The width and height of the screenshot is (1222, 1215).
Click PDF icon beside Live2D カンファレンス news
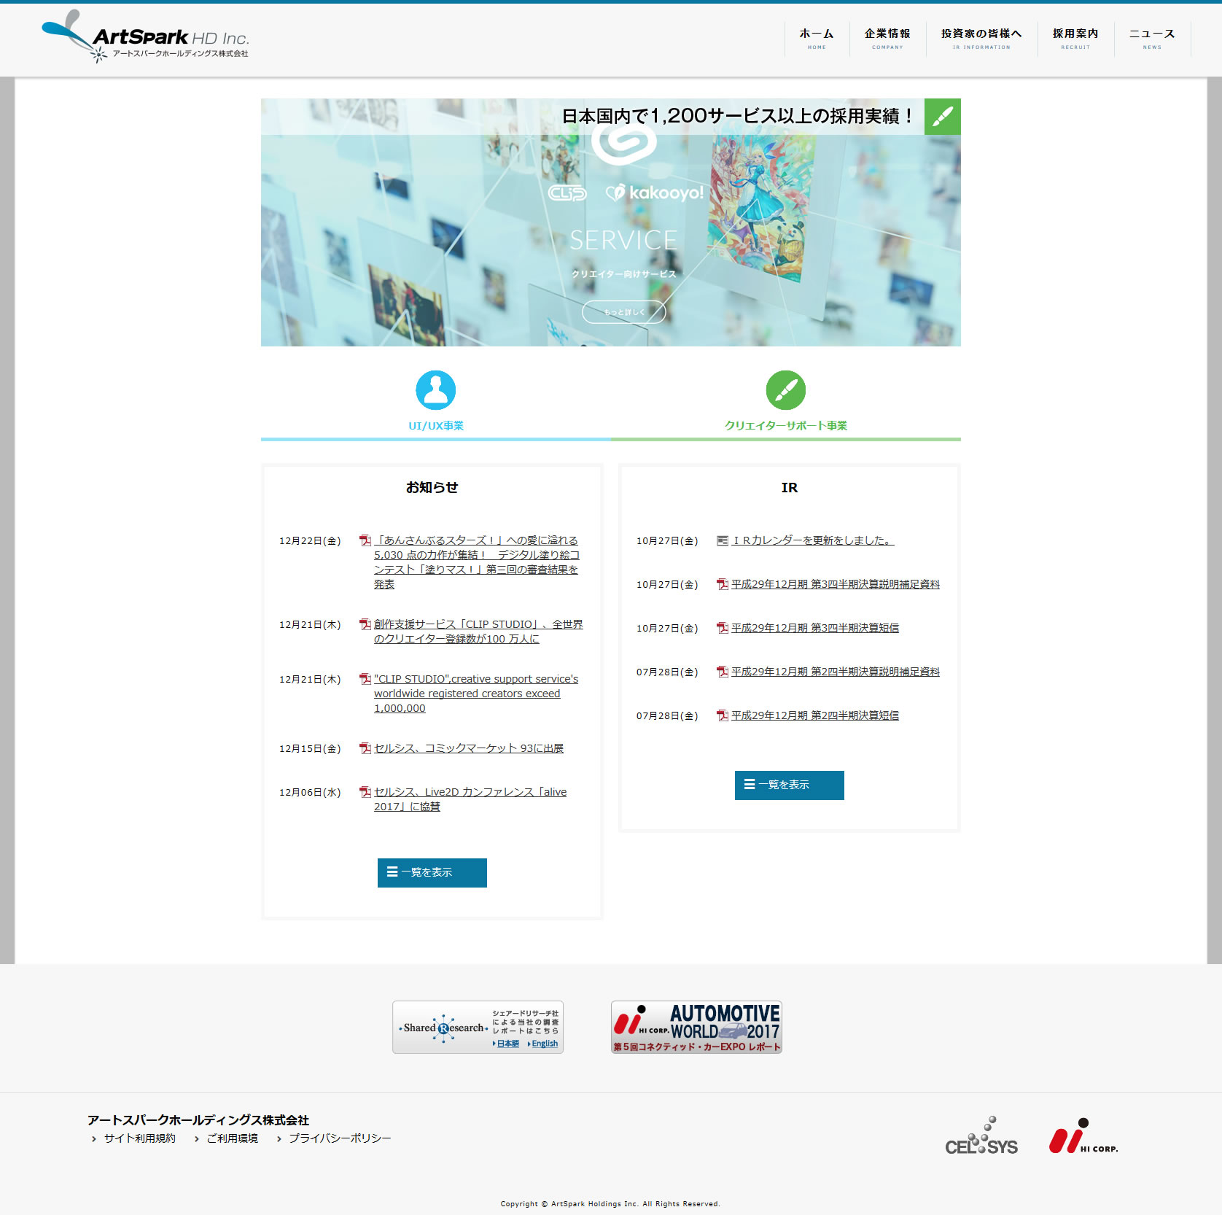pyautogui.click(x=365, y=792)
